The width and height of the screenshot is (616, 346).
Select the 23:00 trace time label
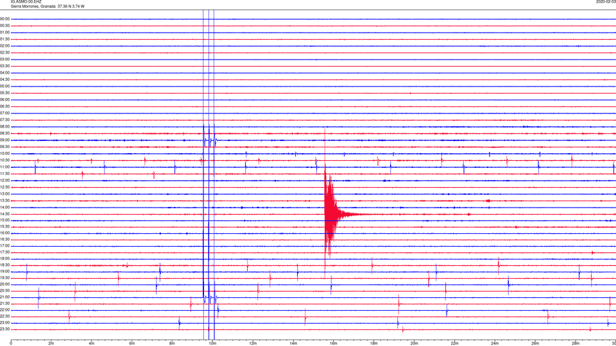(x=4, y=322)
